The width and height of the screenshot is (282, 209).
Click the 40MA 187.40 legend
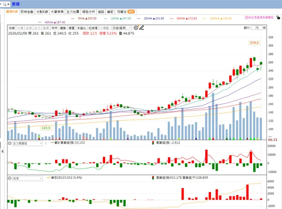pos(52,22)
